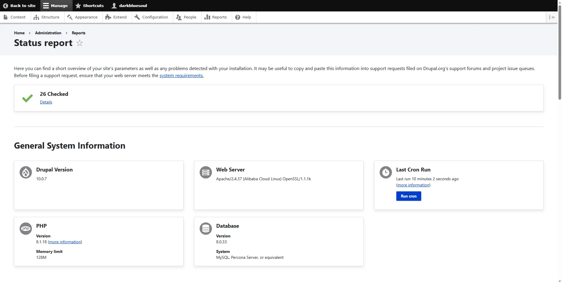Click the Last Cron Run clock icon
This screenshot has width=562, height=284.
[x=385, y=172]
